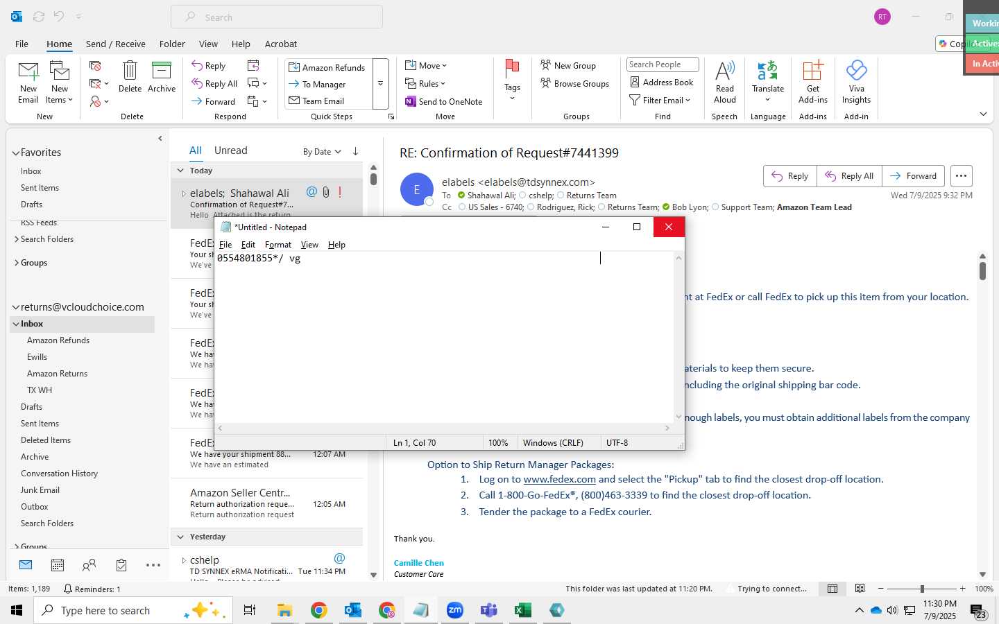
Task: Open Notepad Format menu
Action: coord(278,245)
